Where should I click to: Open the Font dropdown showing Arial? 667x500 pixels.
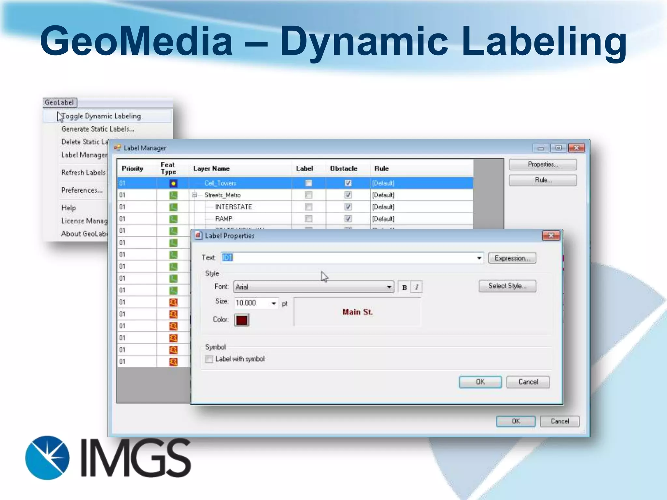coord(389,287)
